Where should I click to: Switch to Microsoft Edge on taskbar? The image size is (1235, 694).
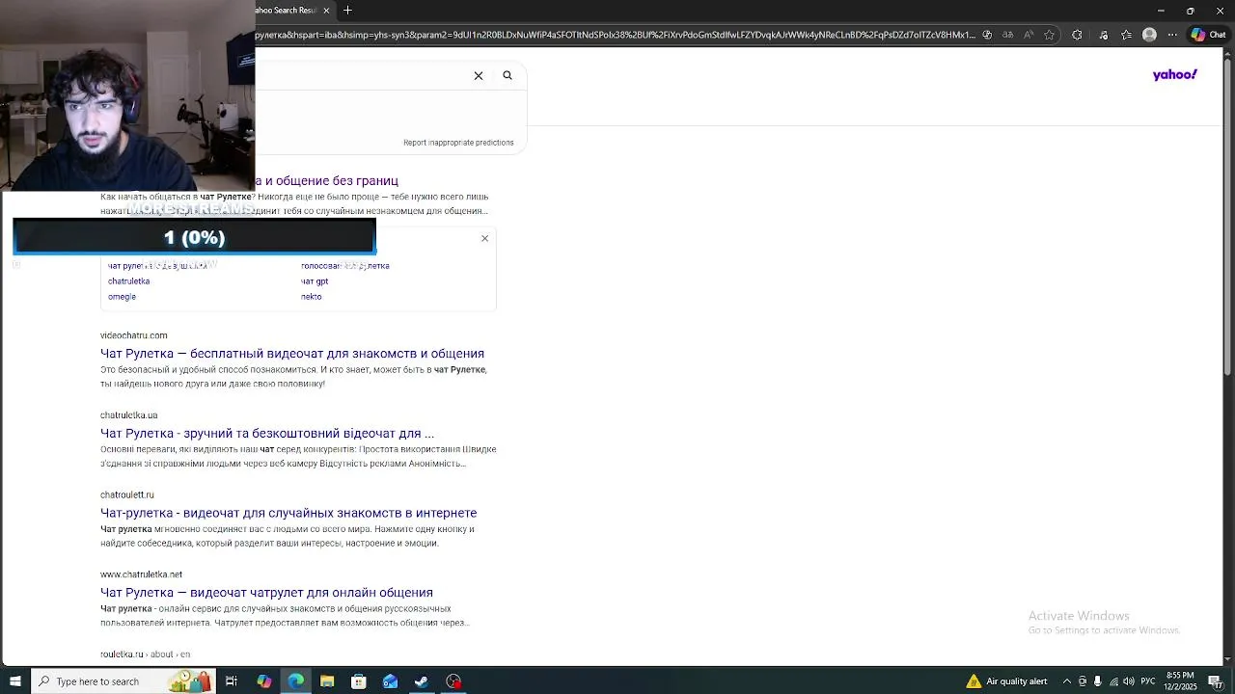coord(295,681)
